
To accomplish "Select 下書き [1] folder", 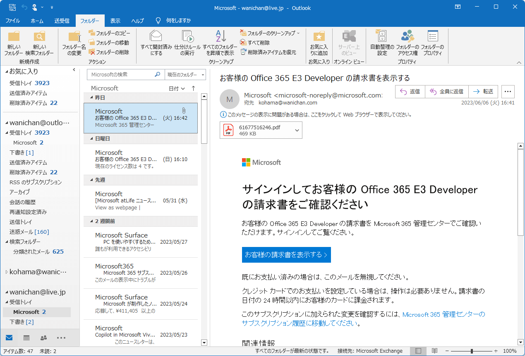I will pyautogui.click(x=22, y=152).
